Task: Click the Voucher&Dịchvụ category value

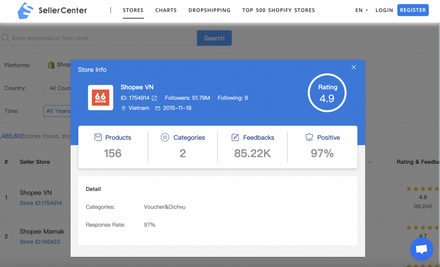Action: point(165,207)
